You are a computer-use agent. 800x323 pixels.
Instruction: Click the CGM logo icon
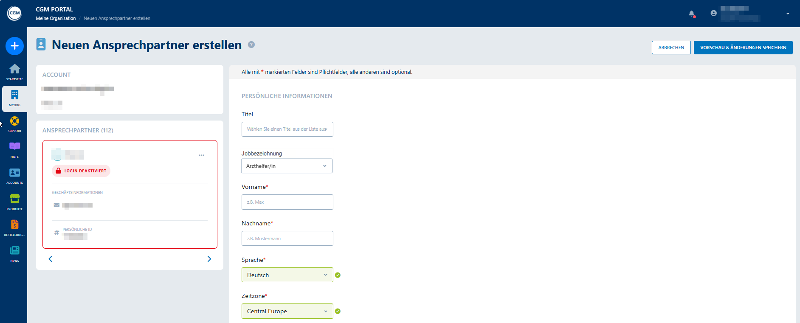coord(14,13)
